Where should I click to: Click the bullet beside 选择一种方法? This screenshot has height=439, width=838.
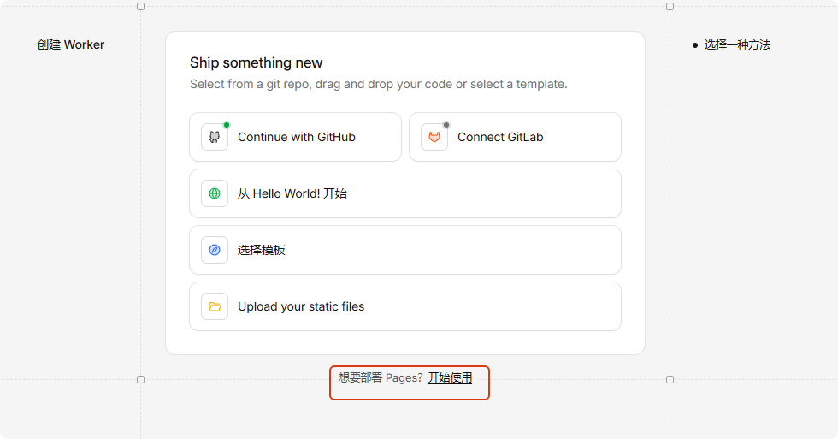pyautogui.click(x=695, y=44)
